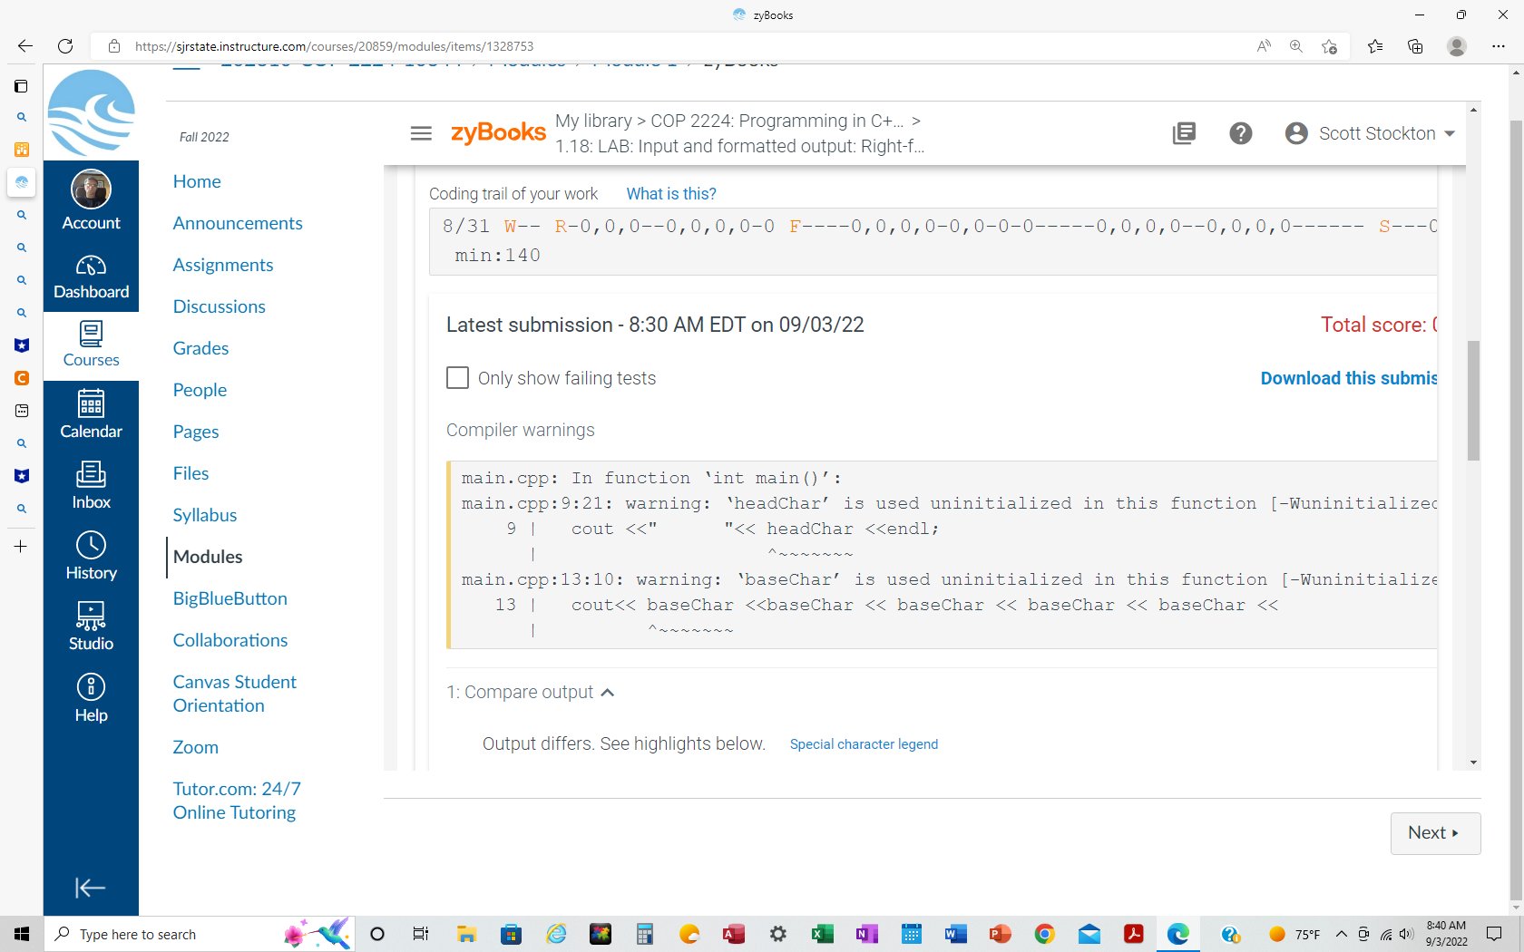Open File Explorer from the taskbar
Image resolution: width=1524 pixels, height=952 pixels.
[x=466, y=934]
